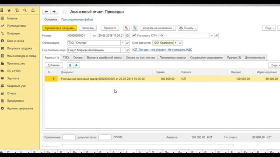Click the Записать button

[x=87, y=28]
